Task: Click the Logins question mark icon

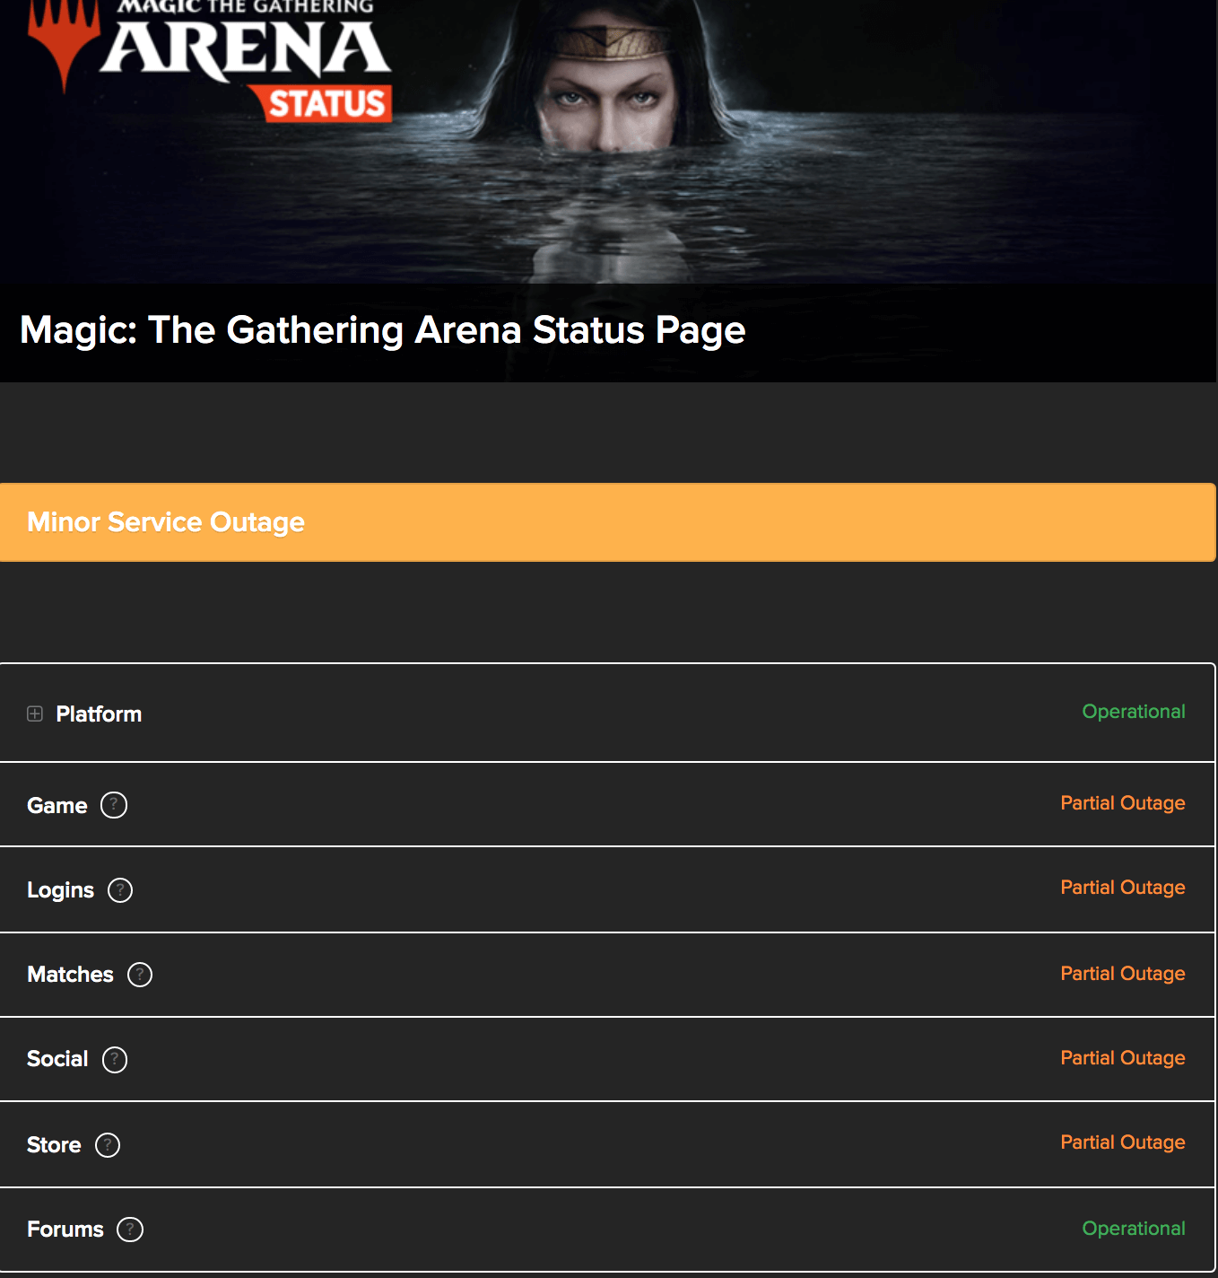Action: pos(120,890)
